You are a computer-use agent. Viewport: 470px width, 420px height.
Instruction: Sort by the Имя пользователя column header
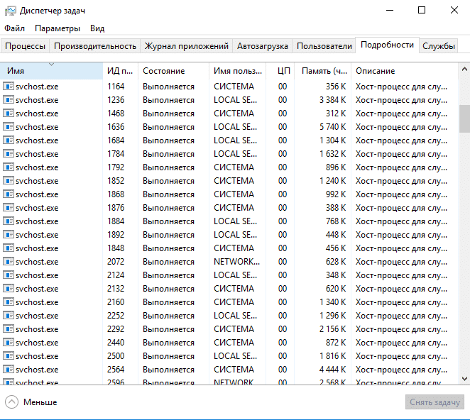pyautogui.click(x=238, y=71)
